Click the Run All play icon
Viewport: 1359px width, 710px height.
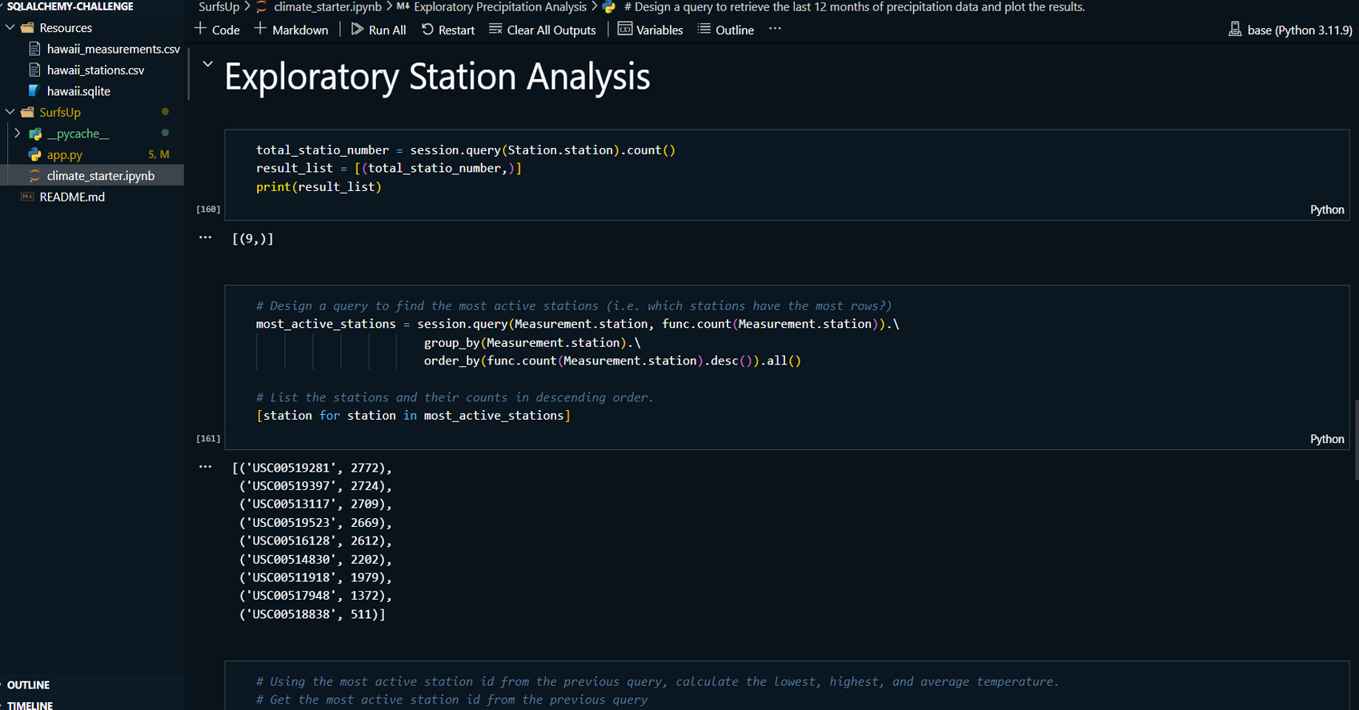point(357,30)
